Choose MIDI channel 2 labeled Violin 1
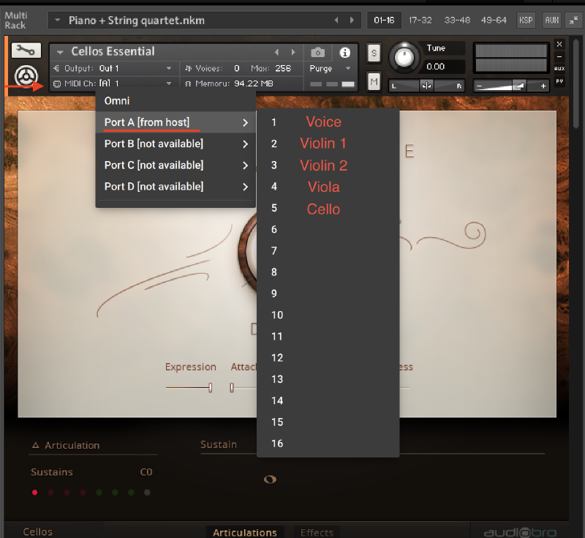The height and width of the screenshot is (538, 585). click(x=328, y=143)
